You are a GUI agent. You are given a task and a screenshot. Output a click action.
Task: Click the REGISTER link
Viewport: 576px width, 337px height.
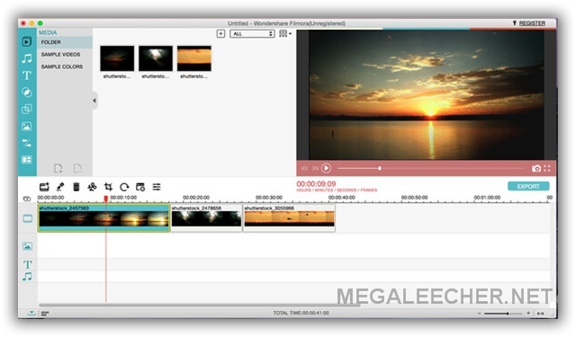(x=532, y=23)
